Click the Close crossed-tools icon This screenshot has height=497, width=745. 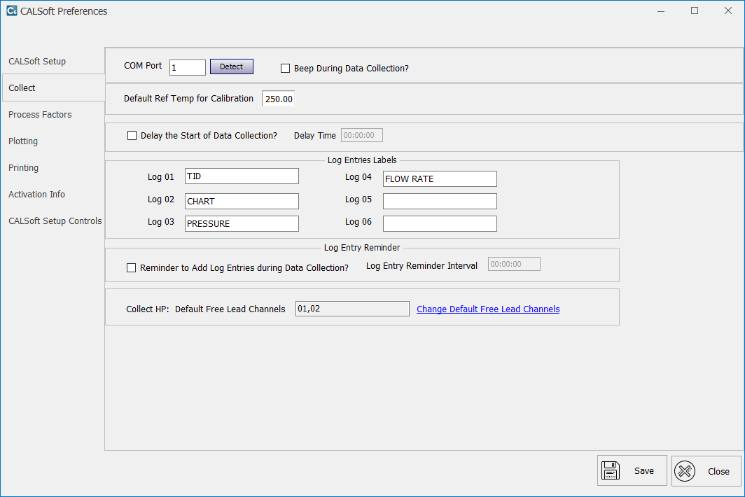[x=685, y=471]
